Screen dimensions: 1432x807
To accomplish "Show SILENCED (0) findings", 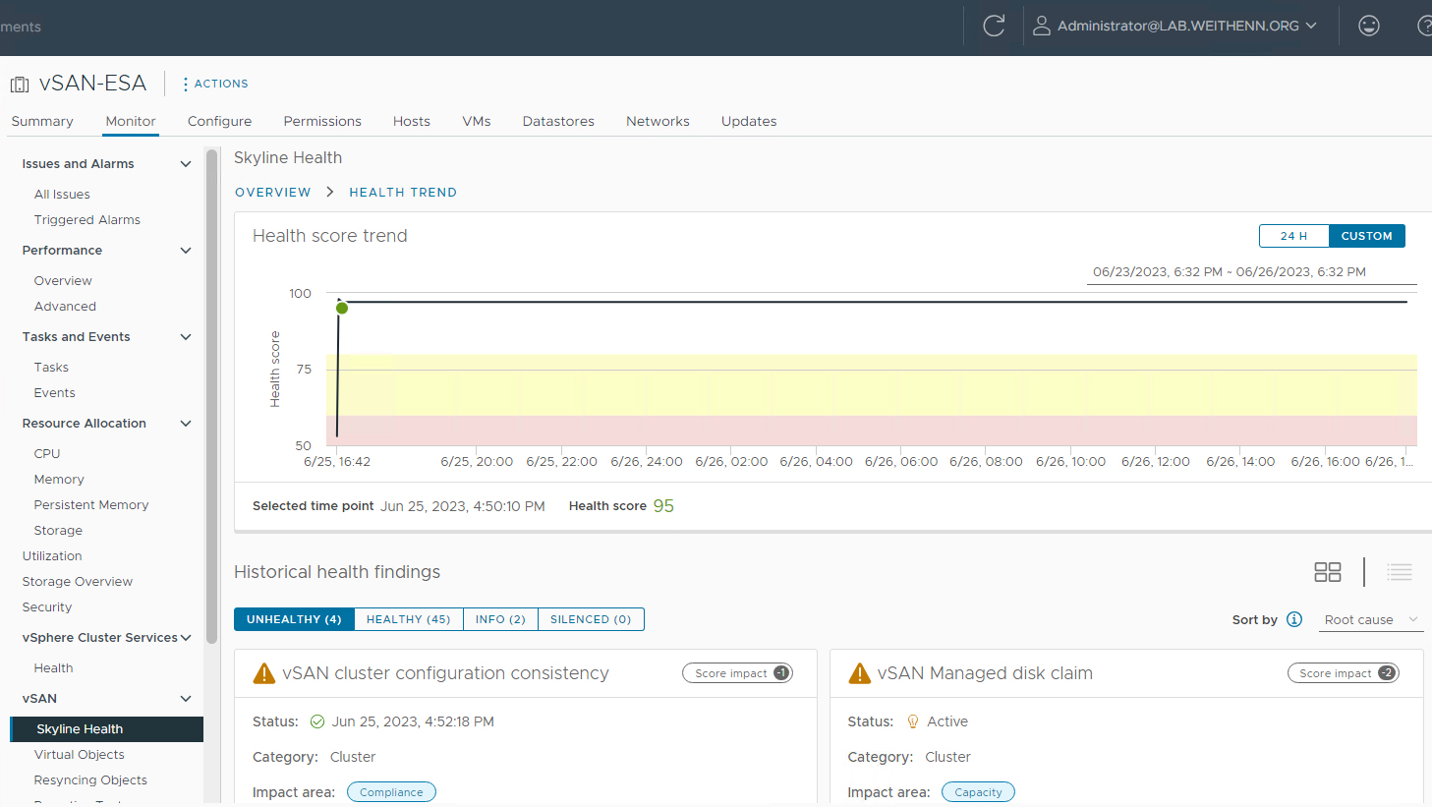I will click(591, 619).
